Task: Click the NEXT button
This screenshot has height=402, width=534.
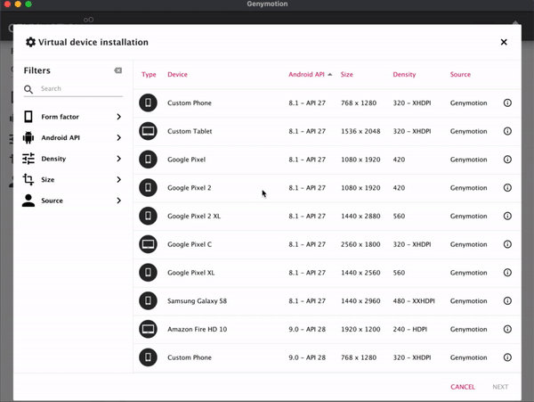Action: (x=500, y=387)
